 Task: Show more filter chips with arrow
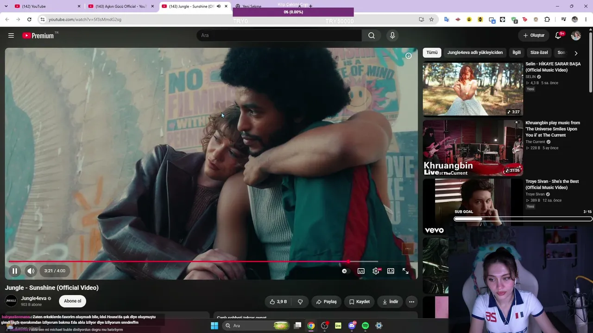point(576,53)
